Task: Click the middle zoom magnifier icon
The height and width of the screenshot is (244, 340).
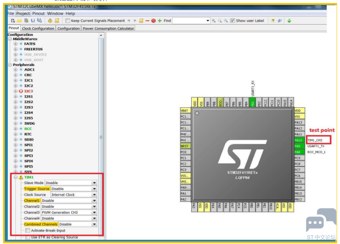Action: (220, 21)
